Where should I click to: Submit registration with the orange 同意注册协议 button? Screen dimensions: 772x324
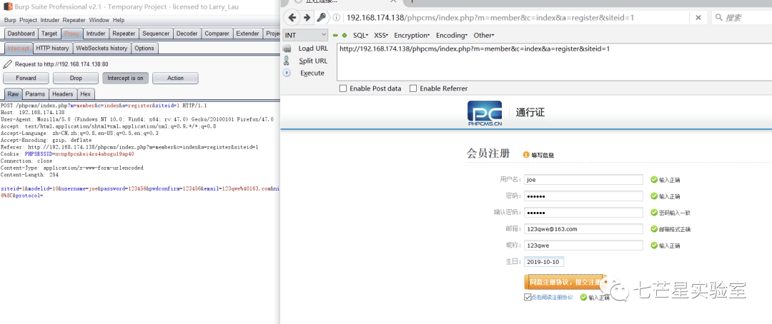(564, 282)
